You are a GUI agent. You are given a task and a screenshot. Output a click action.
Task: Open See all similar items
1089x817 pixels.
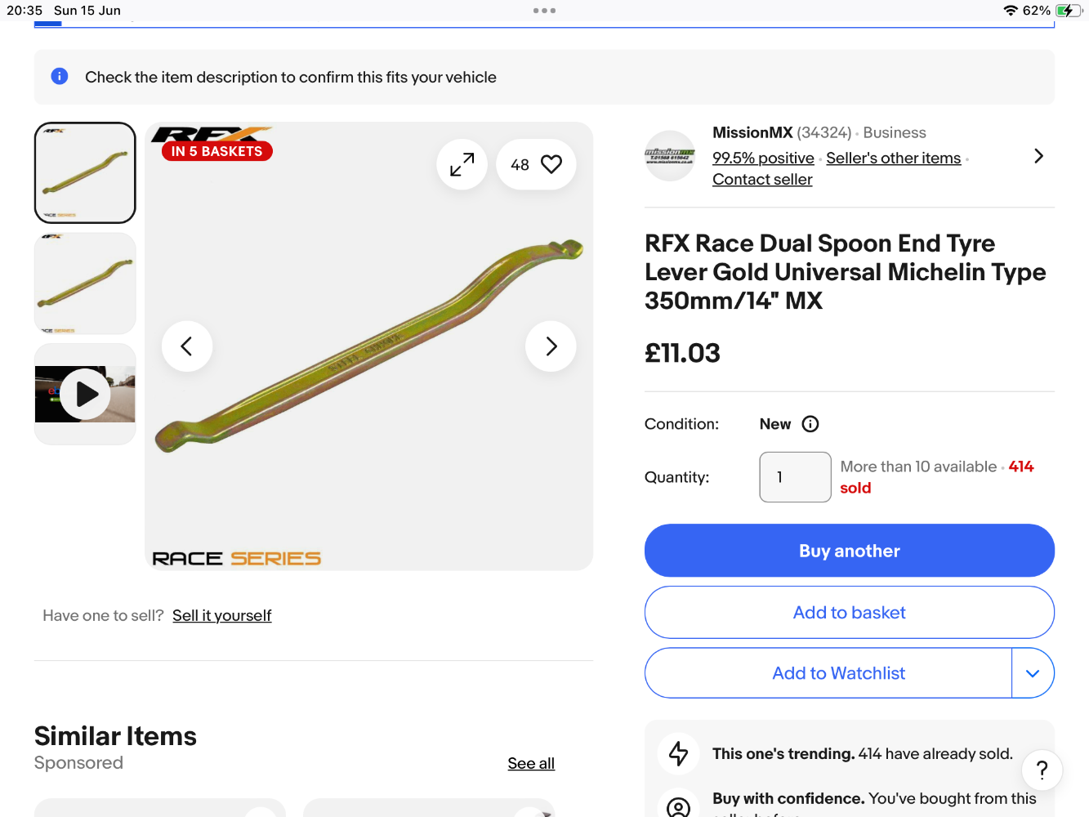pos(531,763)
